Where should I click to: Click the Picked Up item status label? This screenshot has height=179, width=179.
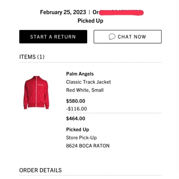click(78, 130)
